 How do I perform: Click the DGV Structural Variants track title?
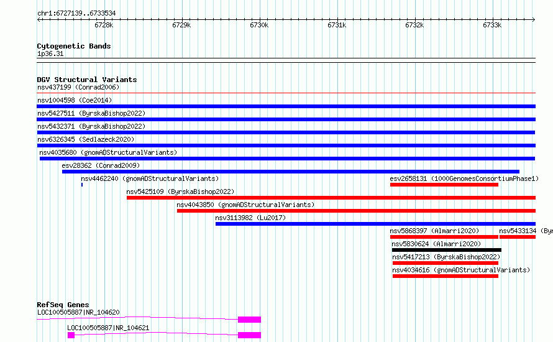pyautogui.click(x=87, y=80)
